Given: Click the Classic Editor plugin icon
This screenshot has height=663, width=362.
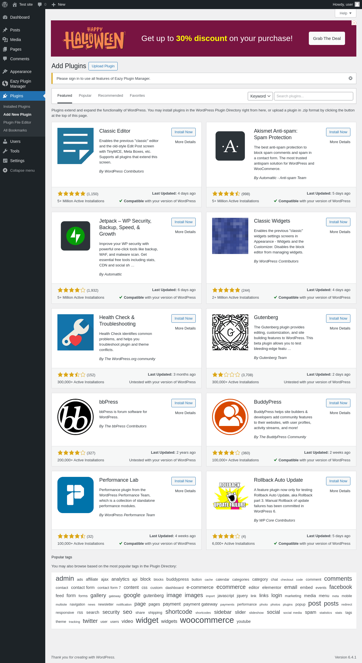Looking at the screenshot, I should pos(76,146).
